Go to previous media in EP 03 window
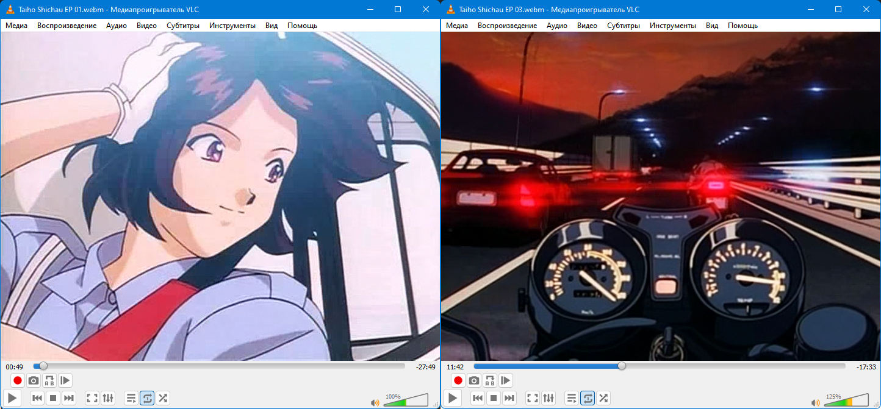This screenshot has width=881, height=409. point(478,398)
